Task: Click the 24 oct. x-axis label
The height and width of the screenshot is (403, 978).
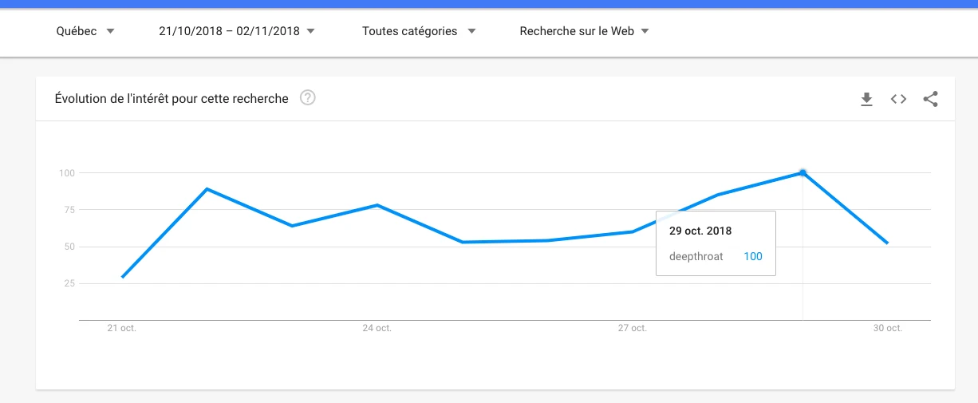Action: [x=377, y=328]
